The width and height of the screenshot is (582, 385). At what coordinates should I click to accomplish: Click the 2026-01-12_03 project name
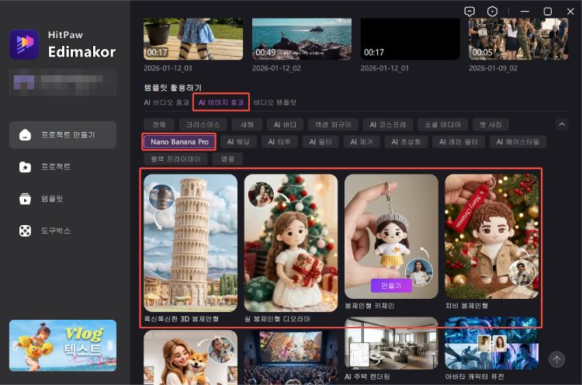(x=168, y=68)
